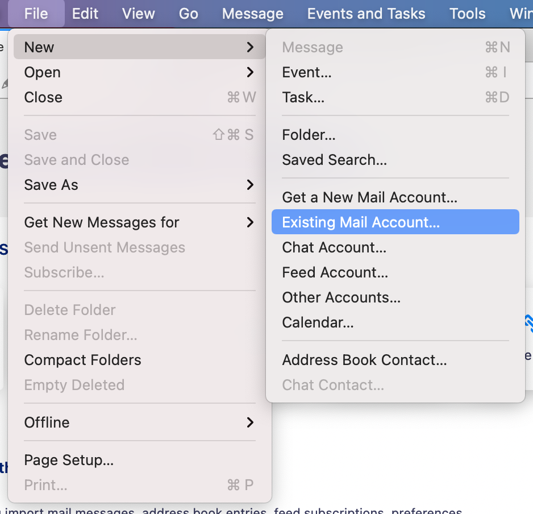Choose Get a New Mail Account option
The width and height of the screenshot is (533, 514).
pos(395,197)
